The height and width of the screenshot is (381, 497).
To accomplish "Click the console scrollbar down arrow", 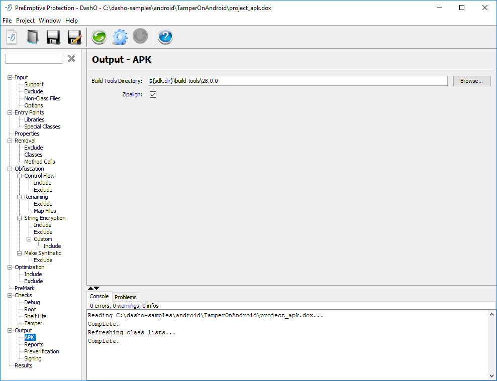I will coord(491,375).
